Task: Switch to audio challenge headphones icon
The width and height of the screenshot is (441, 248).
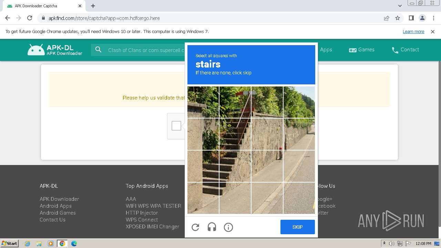Action: (x=212, y=227)
